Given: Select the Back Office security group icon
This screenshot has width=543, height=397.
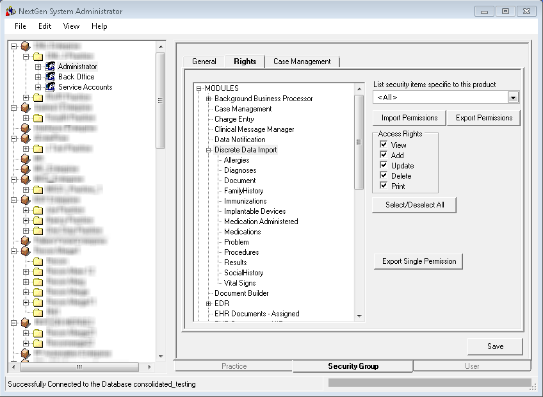Looking at the screenshot, I should coord(50,77).
